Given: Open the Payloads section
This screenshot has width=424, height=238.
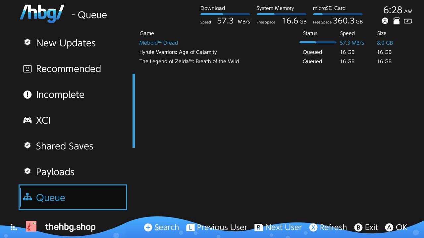Looking at the screenshot, I should coord(73,172).
